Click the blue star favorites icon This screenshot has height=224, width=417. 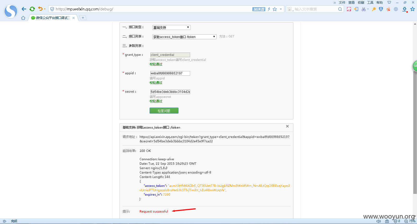tap(413, 9)
